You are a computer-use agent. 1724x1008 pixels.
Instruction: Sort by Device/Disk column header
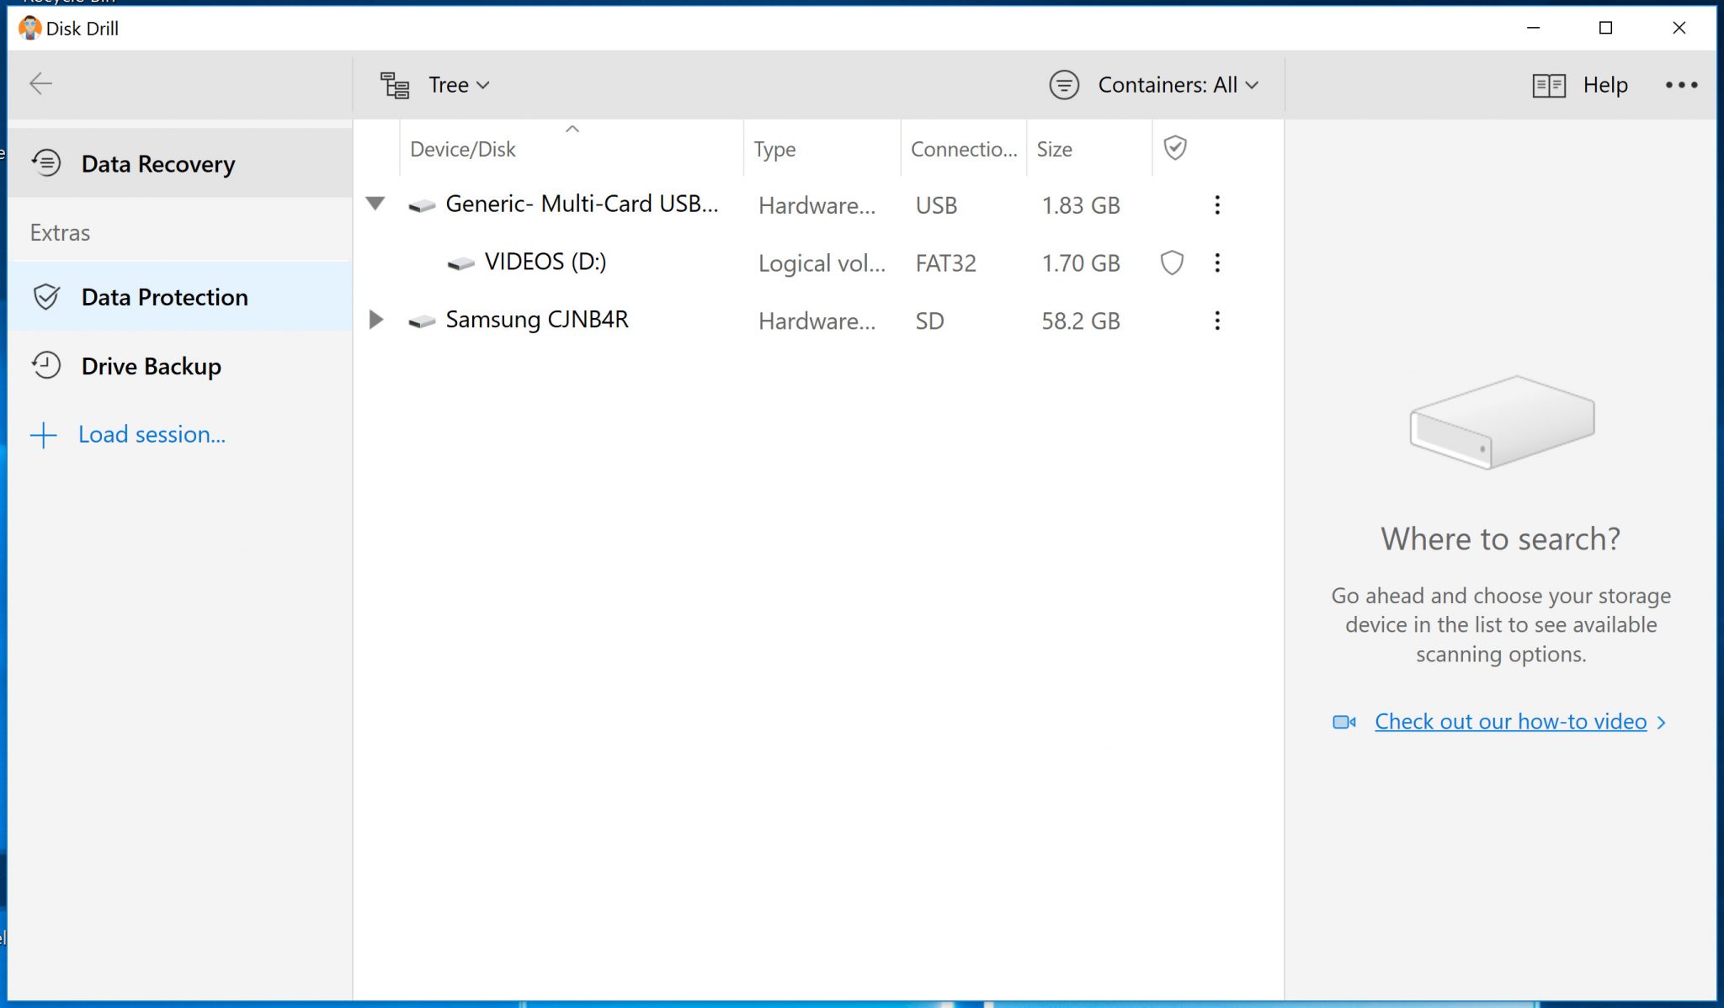tap(572, 149)
